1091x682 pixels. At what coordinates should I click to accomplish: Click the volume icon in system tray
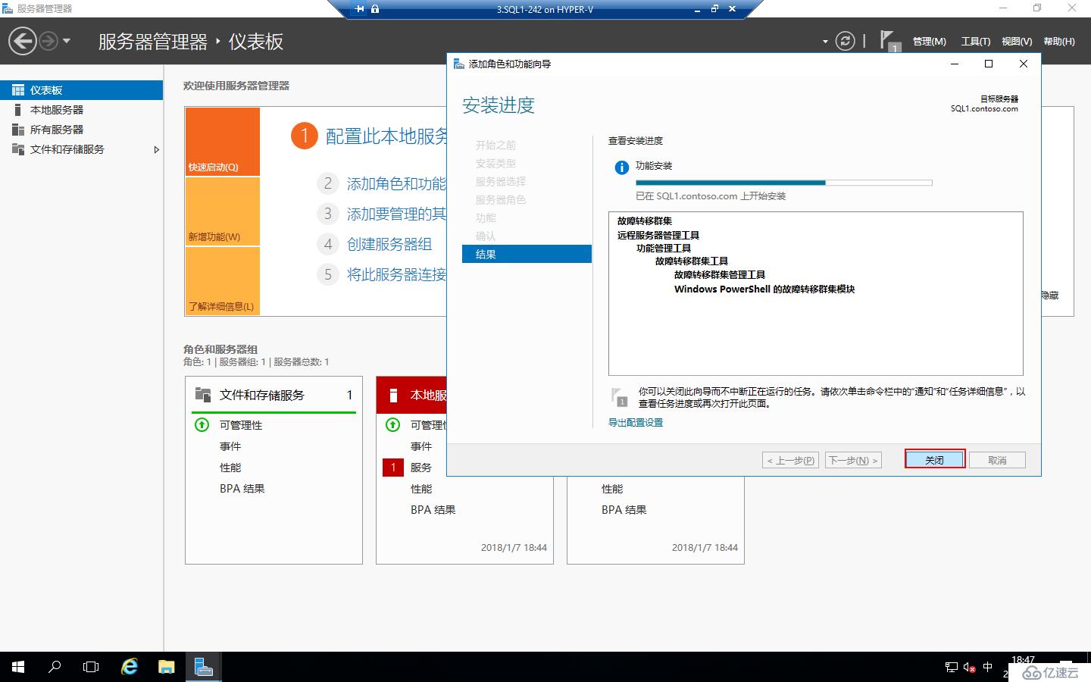tap(969, 668)
